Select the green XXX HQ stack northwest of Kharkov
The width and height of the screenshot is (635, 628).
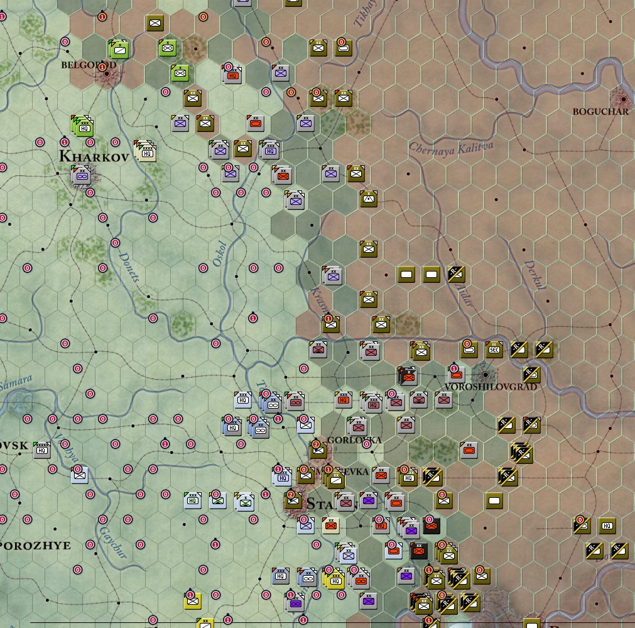pyautogui.click(x=83, y=126)
